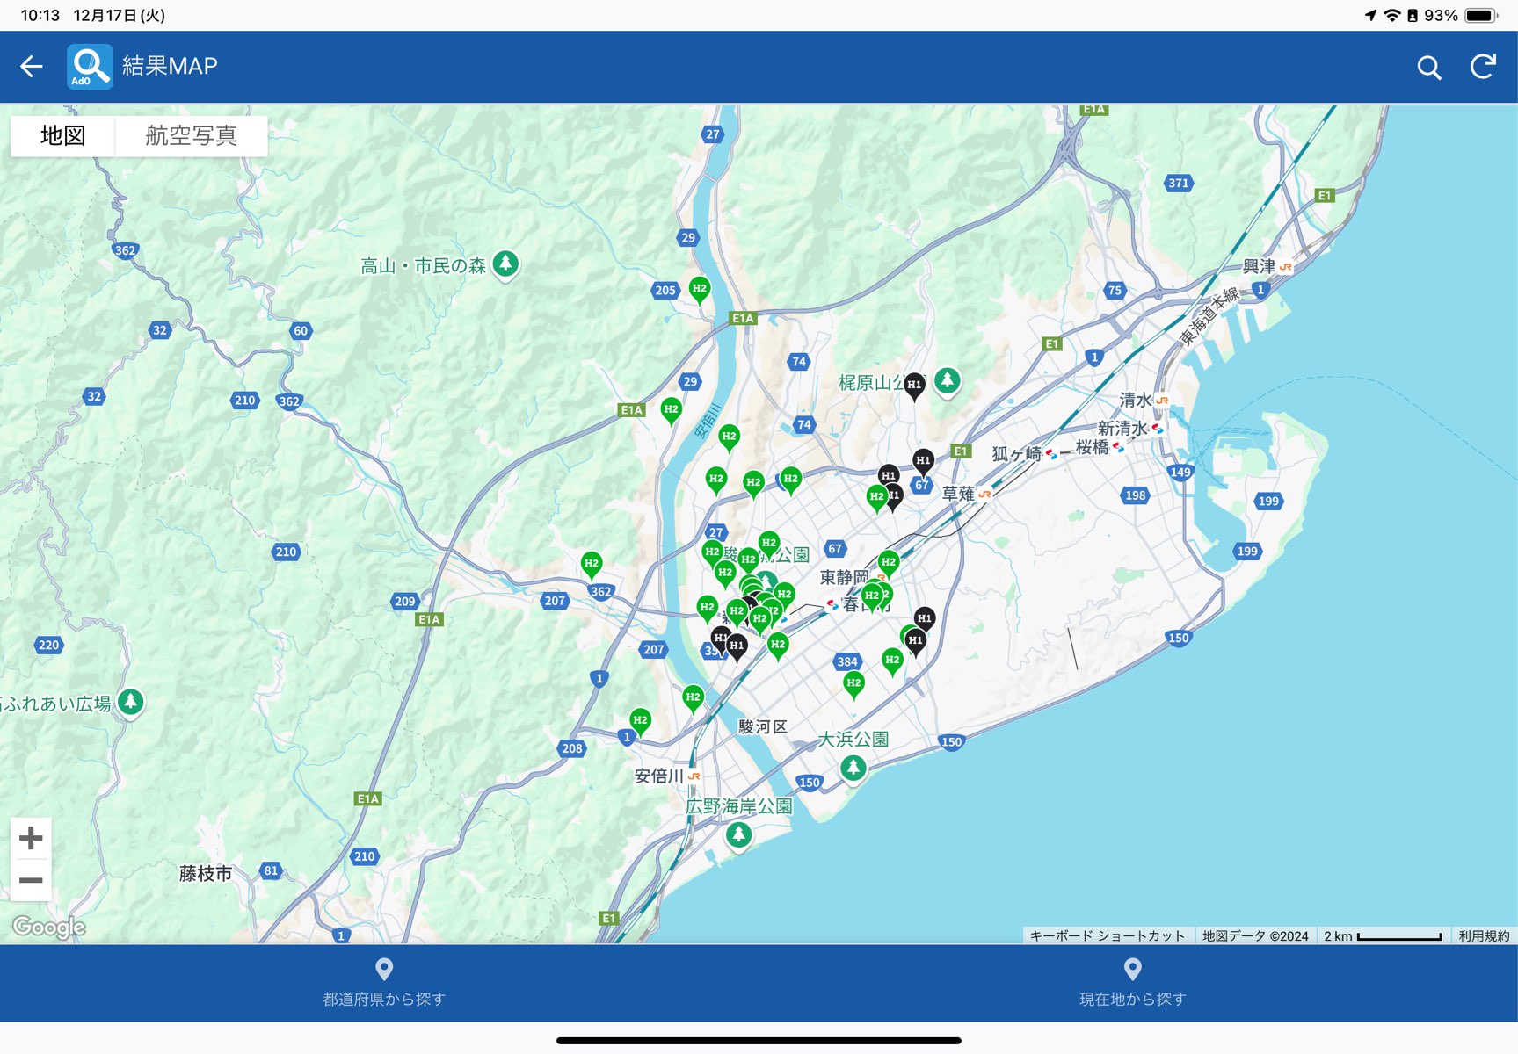Tap the H1 marker at 梶原山公園
The width and height of the screenshot is (1518, 1054).
tap(914, 386)
